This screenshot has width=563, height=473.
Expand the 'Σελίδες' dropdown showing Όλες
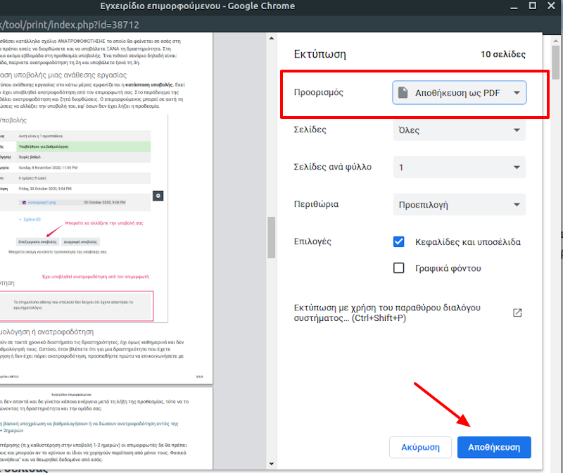coord(459,130)
